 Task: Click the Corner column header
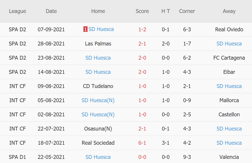tap(187, 11)
